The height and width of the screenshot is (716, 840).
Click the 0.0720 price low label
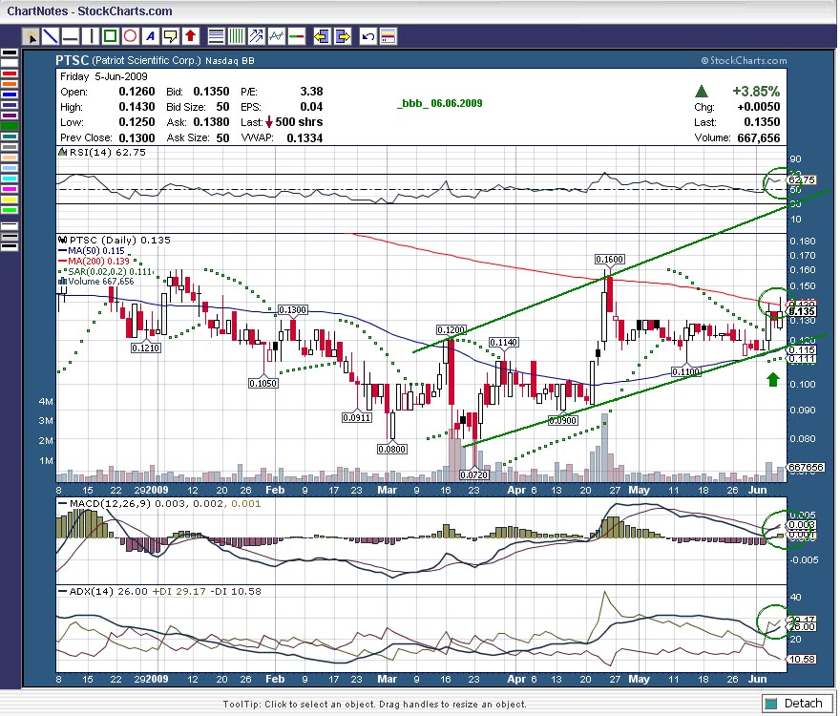(474, 474)
